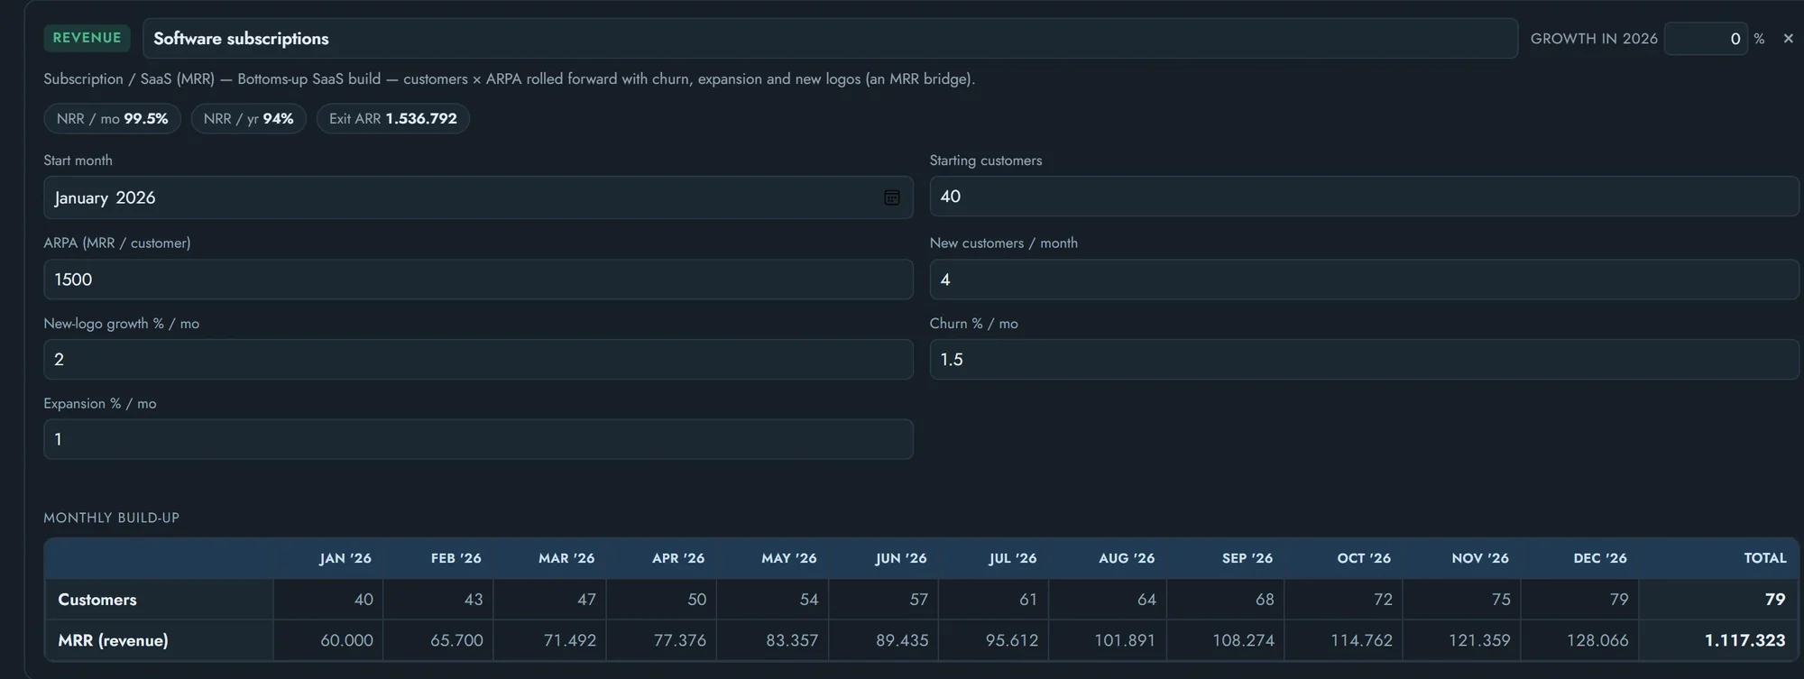
Task: Click the SEP '26 MRR value 108.274
Action: tap(1244, 640)
